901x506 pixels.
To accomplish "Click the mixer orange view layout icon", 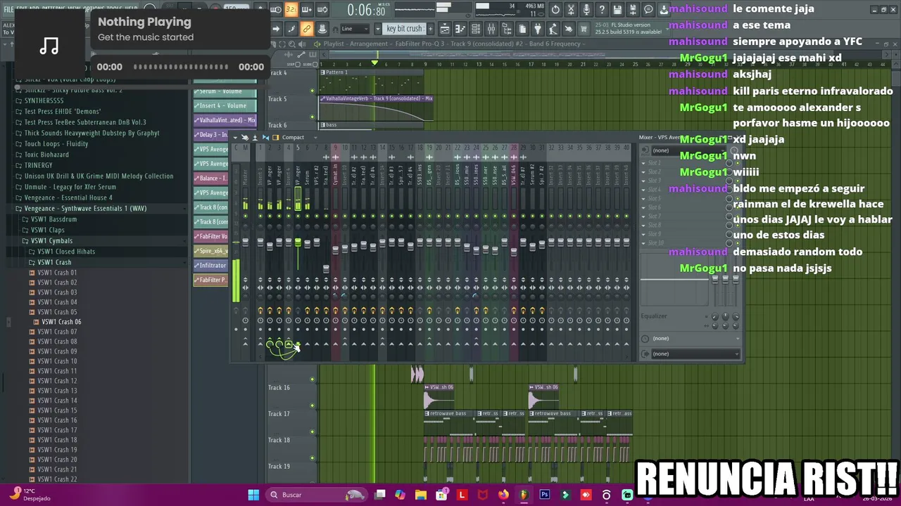I will click(275, 137).
